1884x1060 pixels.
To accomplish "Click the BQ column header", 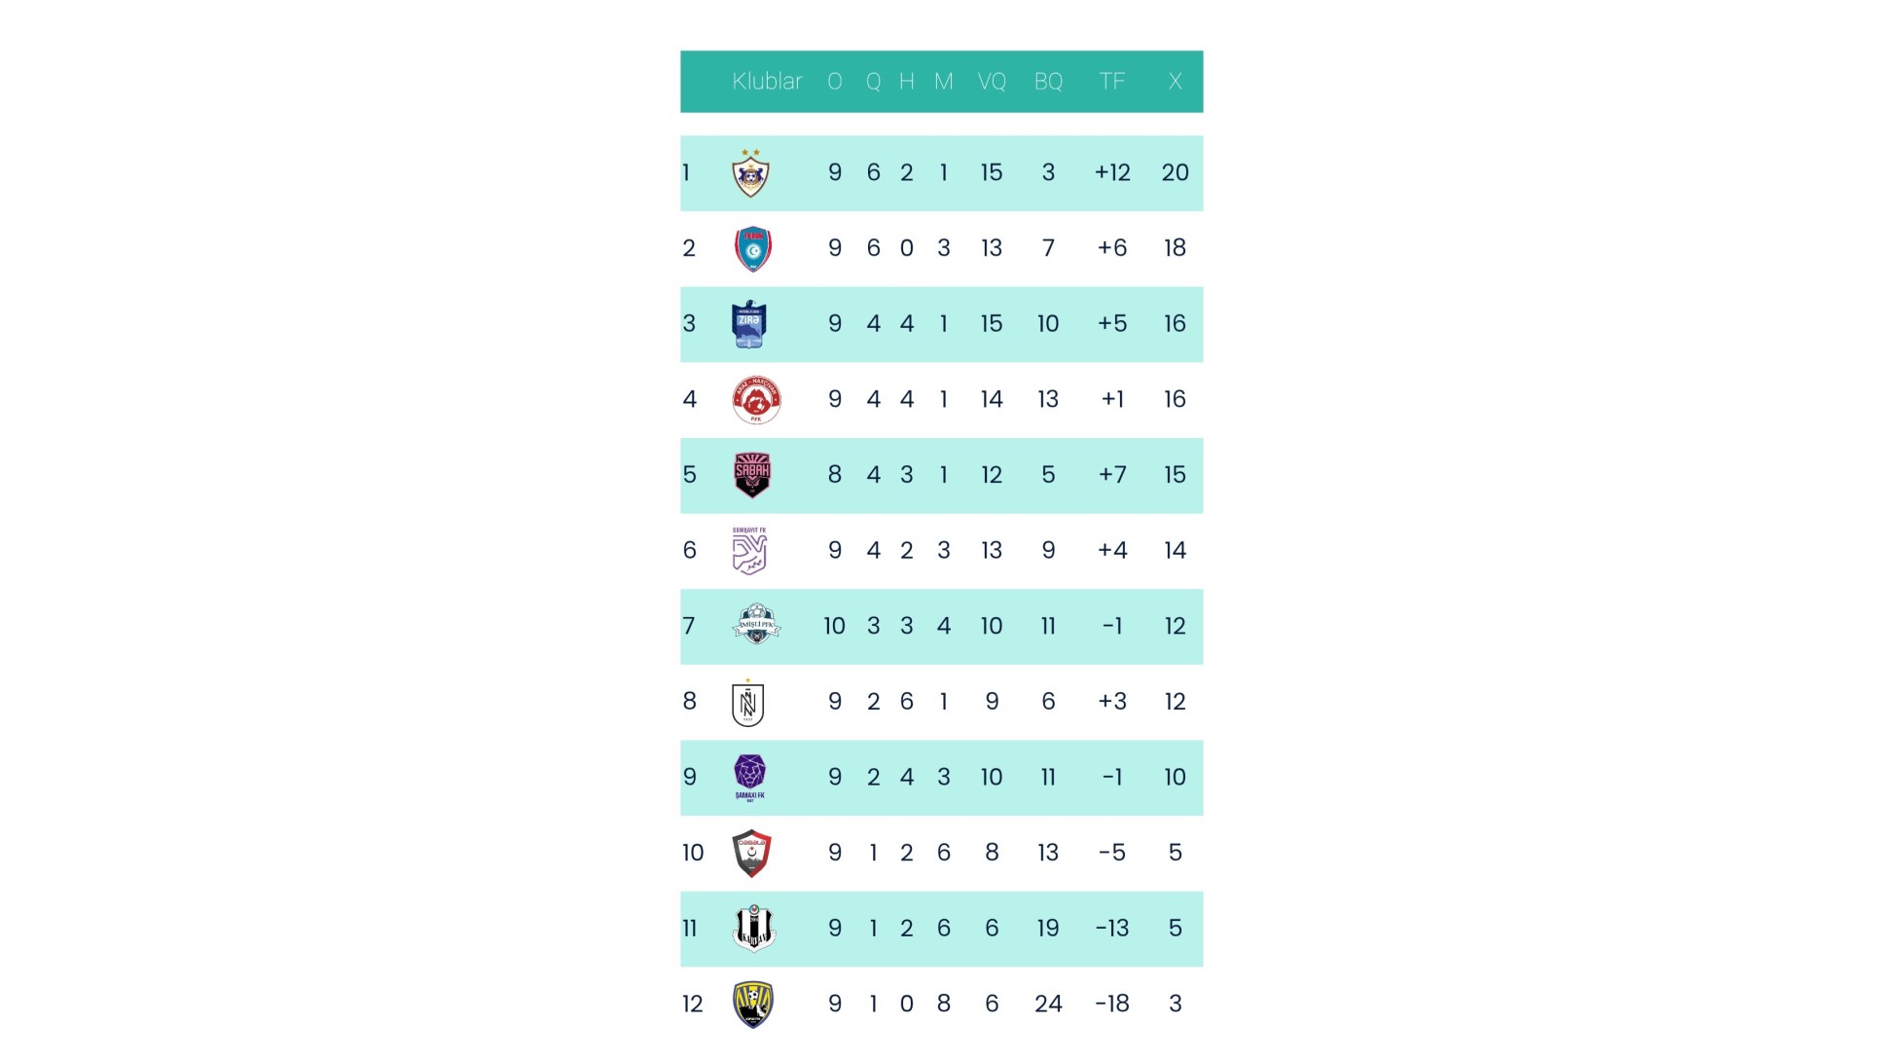I will pyautogui.click(x=1048, y=82).
